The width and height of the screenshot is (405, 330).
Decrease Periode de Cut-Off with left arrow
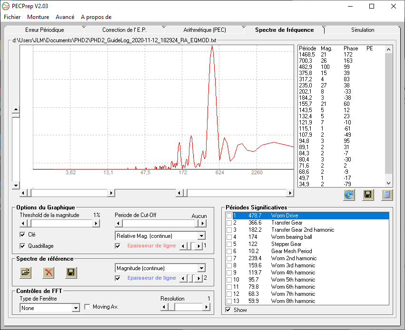(119, 223)
